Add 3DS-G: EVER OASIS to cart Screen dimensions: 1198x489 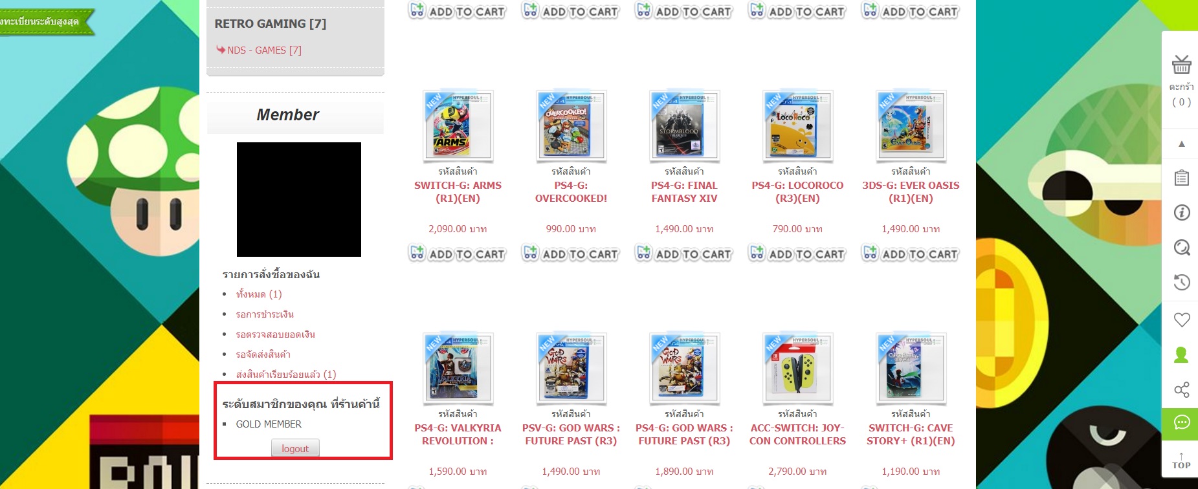coord(910,254)
